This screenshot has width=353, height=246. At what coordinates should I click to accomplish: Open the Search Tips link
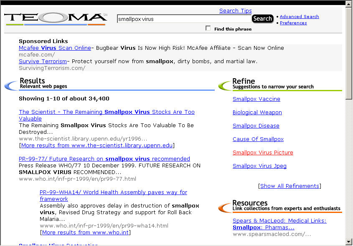(x=235, y=11)
